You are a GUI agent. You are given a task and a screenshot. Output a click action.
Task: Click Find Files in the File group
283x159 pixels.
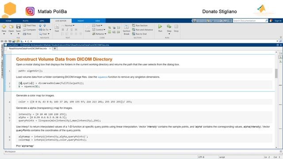pos(29,26)
